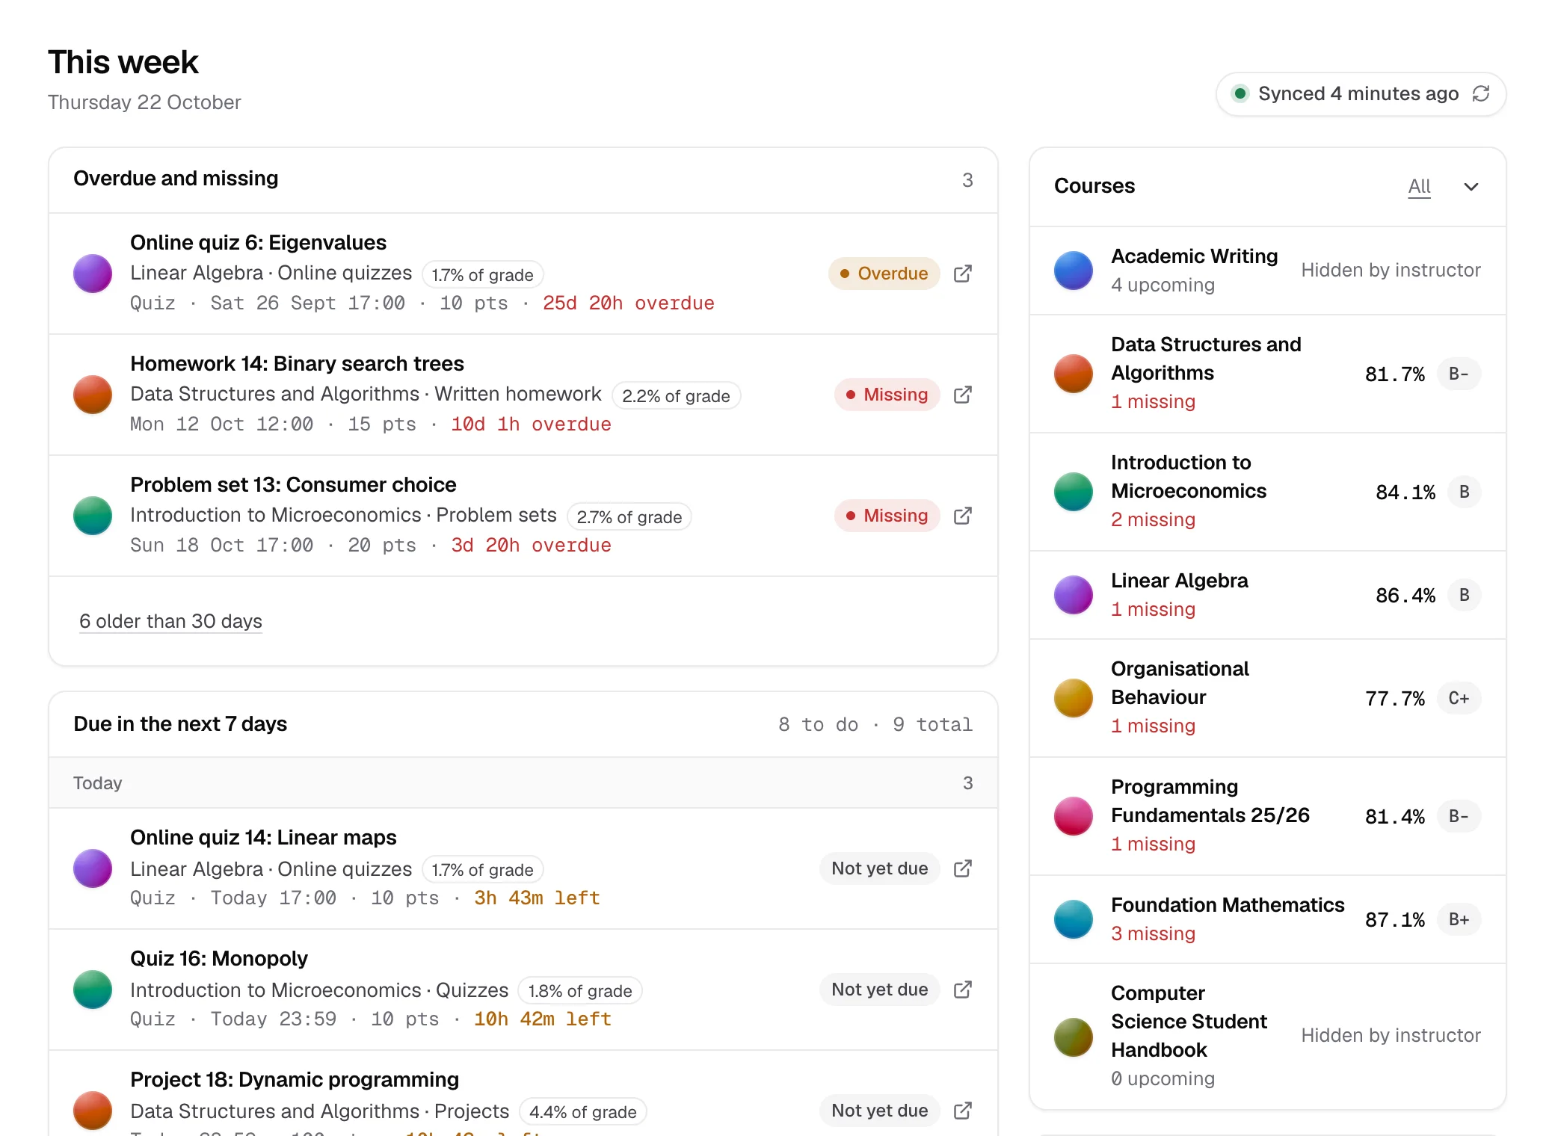The width and height of the screenshot is (1555, 1136).
Task: Click Programming Fundamentals pink course icon
Action: coord(1074,816)
